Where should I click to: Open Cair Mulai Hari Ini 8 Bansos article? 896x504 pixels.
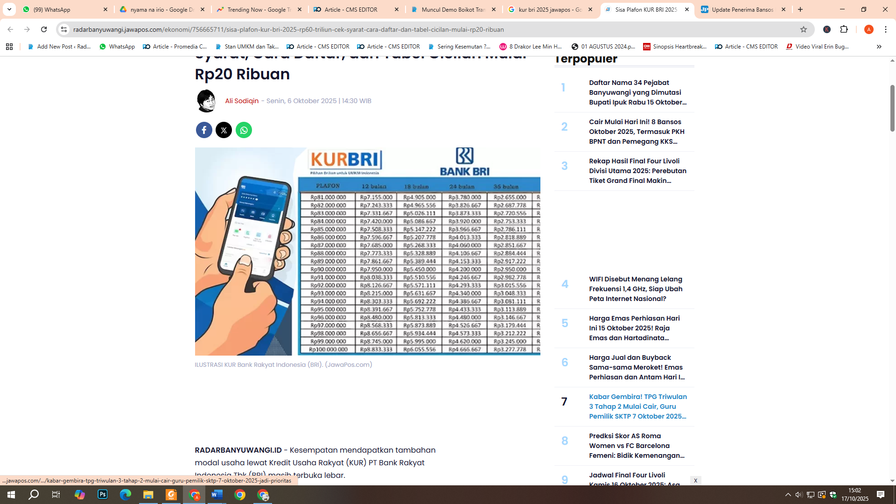coord(637,132)
